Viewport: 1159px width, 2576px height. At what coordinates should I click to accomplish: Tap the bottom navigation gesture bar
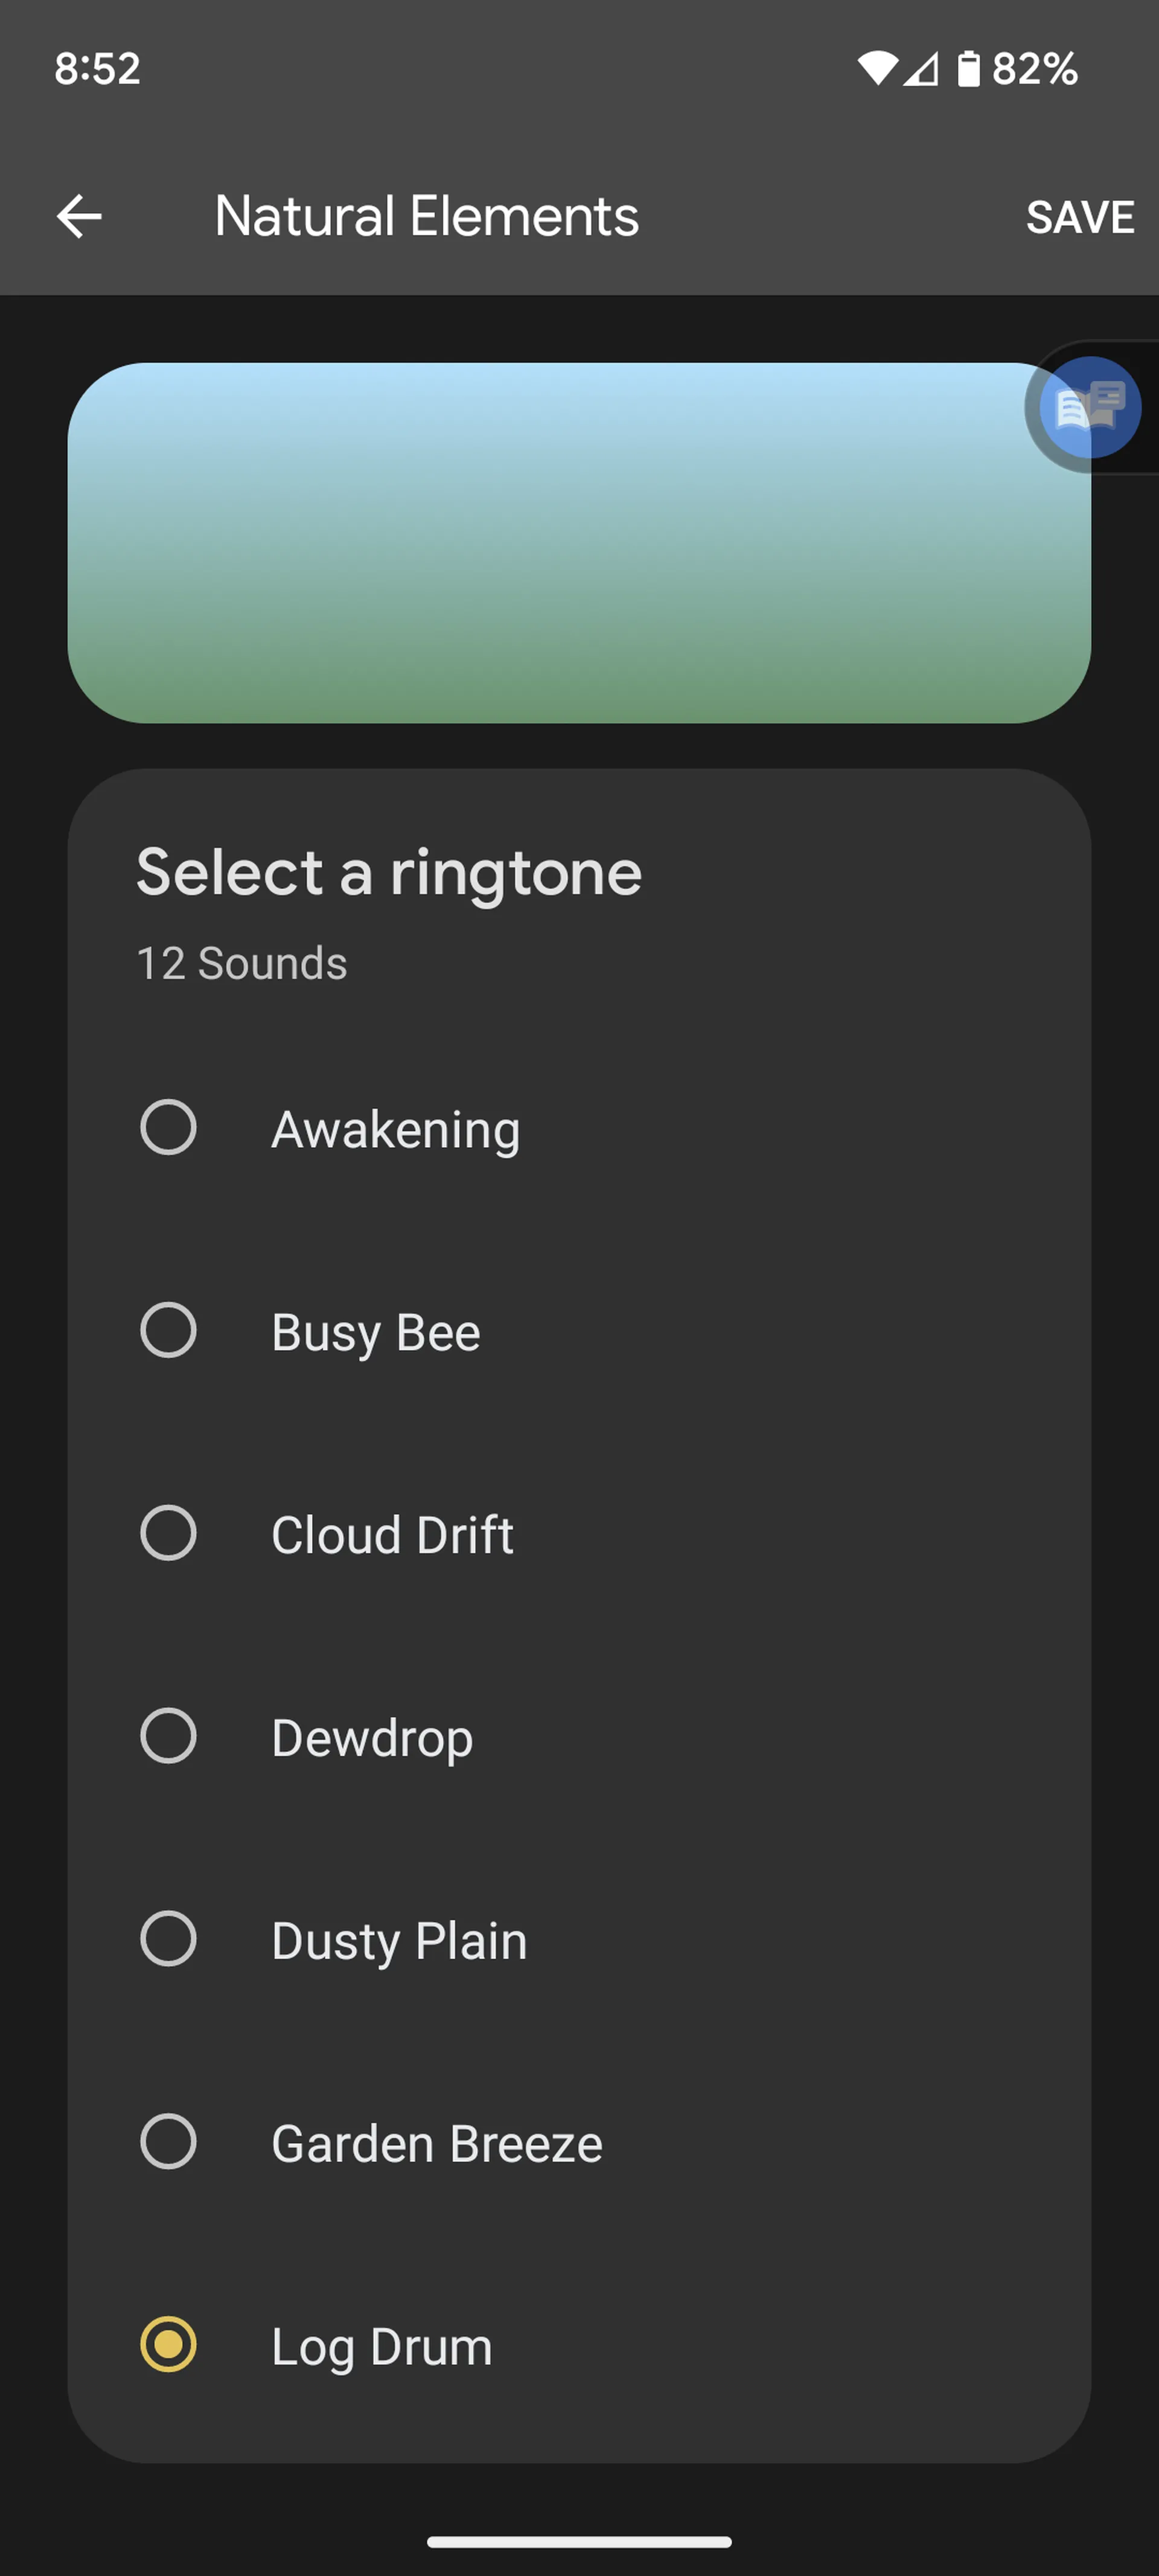click(579, 2541)
